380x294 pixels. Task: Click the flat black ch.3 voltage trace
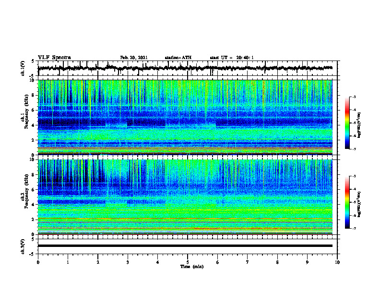(185, 246)
